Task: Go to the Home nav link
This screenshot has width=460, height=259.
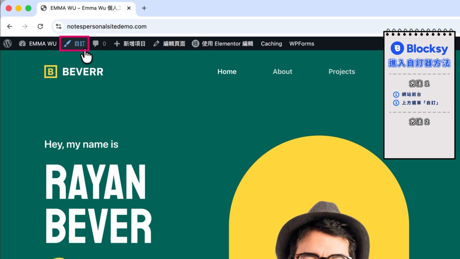Action: point(227,72)
